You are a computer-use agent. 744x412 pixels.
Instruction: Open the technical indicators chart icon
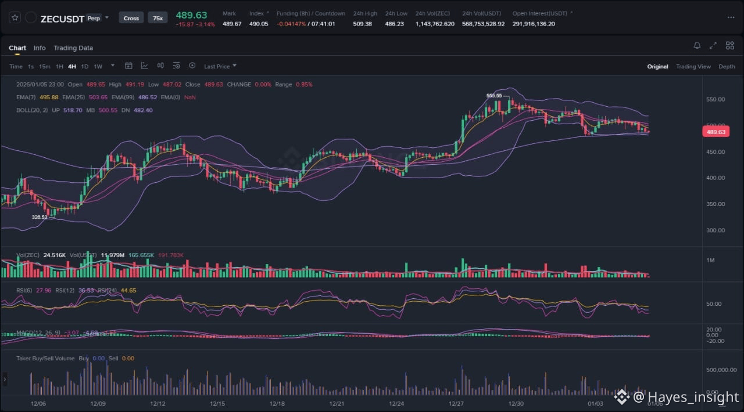point(144,66)
